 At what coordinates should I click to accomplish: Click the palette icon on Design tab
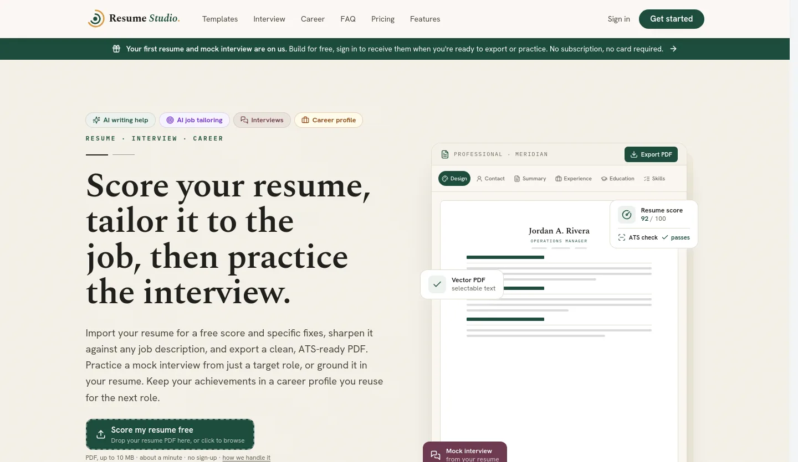tap(445, 179)
